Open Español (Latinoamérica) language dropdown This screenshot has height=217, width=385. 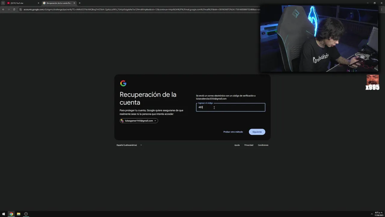click(129, 145)
